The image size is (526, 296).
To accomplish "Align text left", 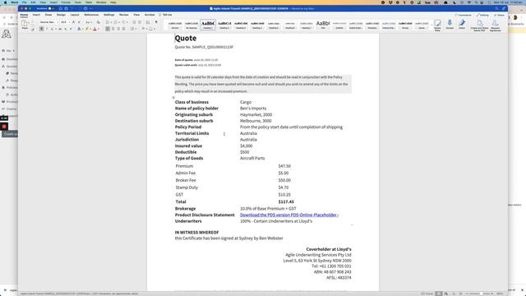I will (x=108, y=29).
